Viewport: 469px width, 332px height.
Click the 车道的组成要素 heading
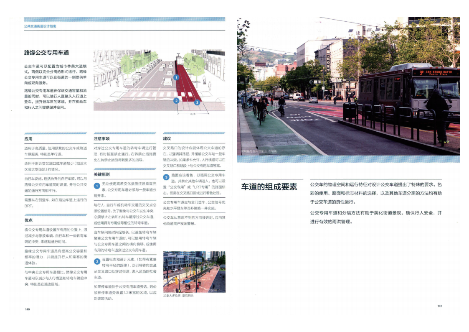[x=269, y=187]
